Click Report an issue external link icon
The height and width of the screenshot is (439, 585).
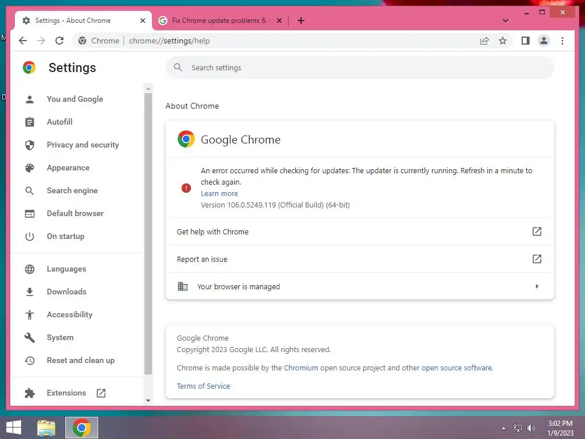pyautogui.click(x=536, y=259)
